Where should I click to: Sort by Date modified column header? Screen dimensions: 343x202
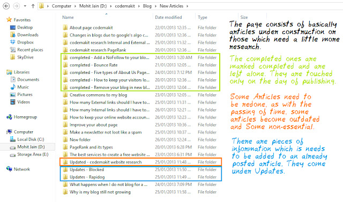pos(168,17)
